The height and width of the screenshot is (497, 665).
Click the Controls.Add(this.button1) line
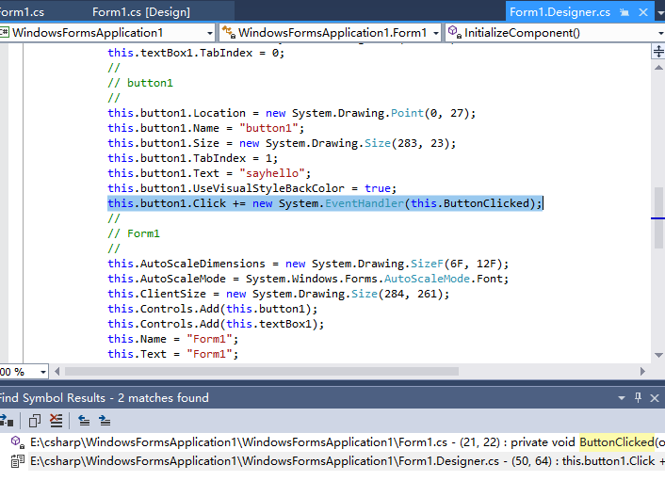[213, 309]
